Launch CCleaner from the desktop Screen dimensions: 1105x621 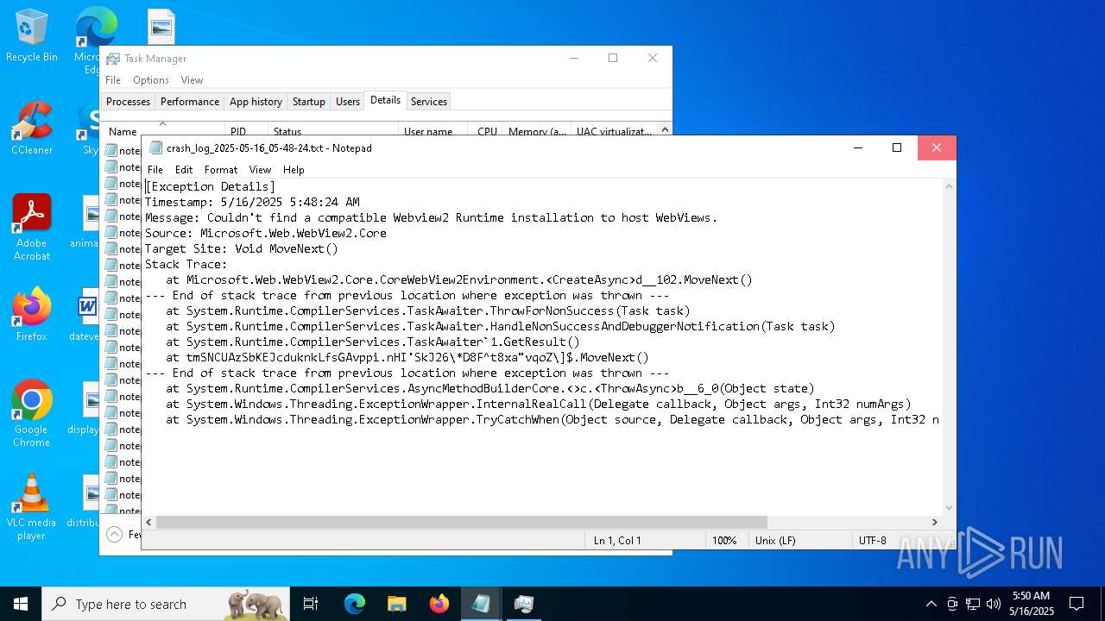(32, 129)
